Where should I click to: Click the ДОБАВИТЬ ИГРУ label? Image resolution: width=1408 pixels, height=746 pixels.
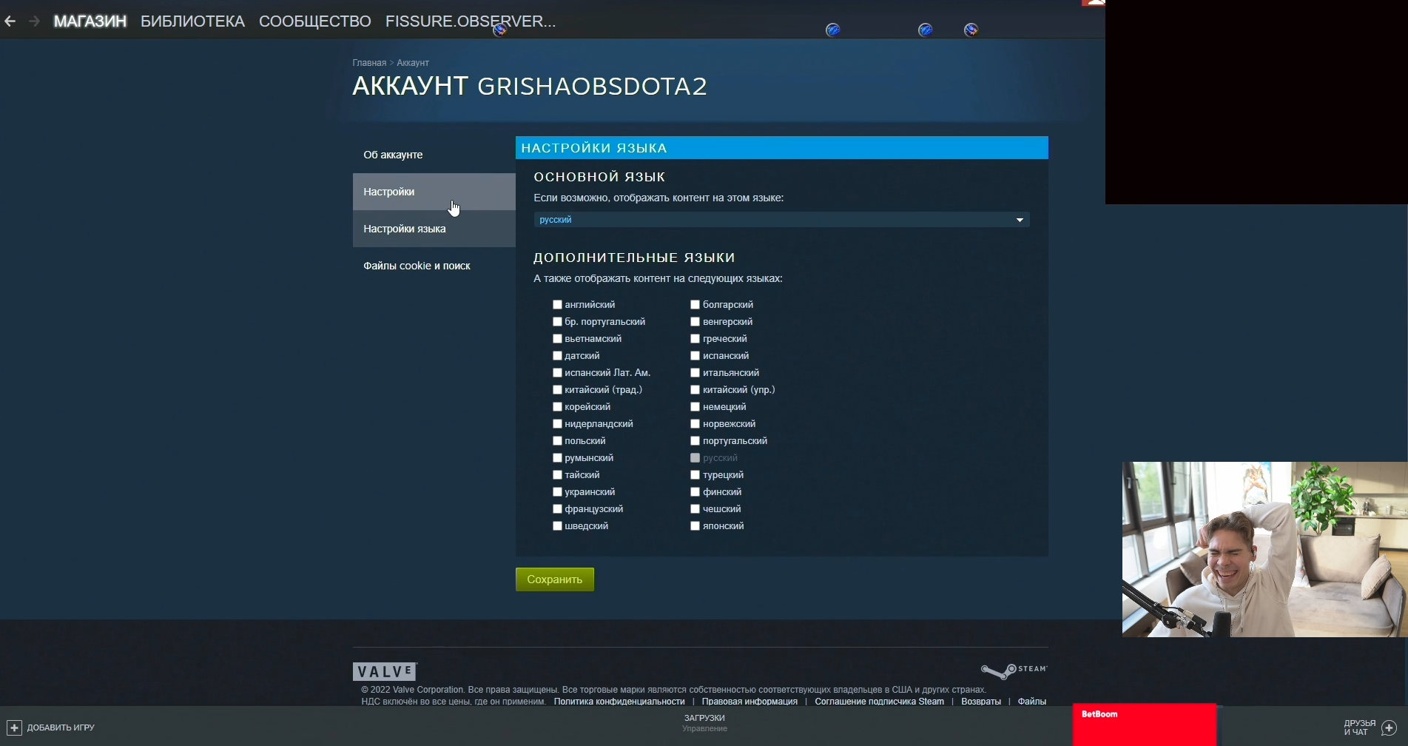click(x=61, y=727)
